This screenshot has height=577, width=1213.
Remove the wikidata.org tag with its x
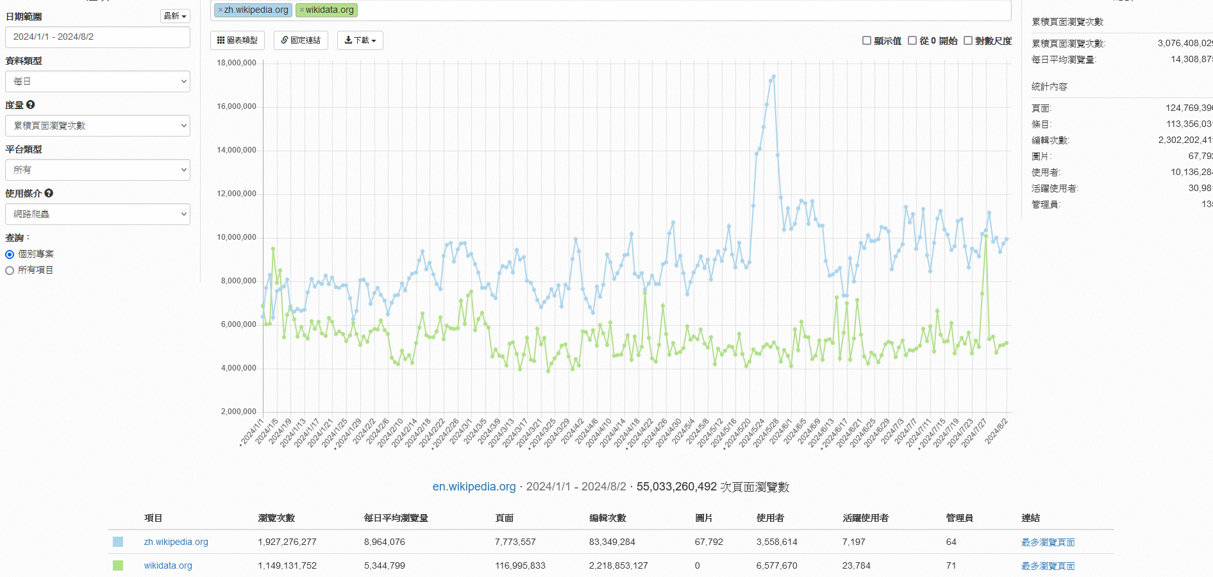pos(302,10)
